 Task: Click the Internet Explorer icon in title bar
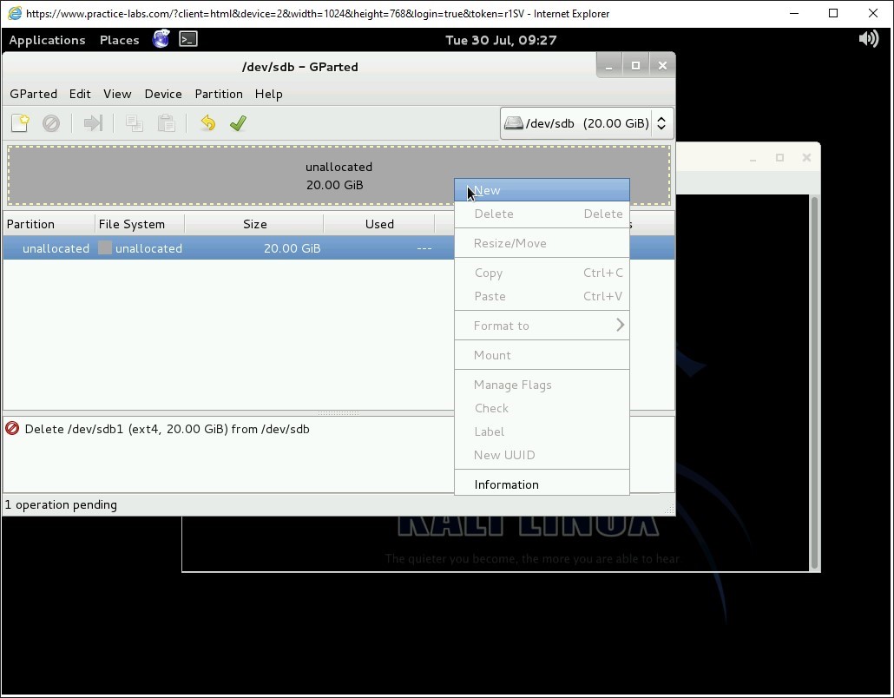pos(14,13)
